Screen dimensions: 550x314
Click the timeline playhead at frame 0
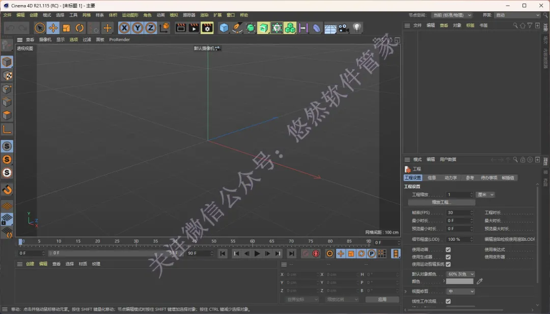(x=20, y=241)
